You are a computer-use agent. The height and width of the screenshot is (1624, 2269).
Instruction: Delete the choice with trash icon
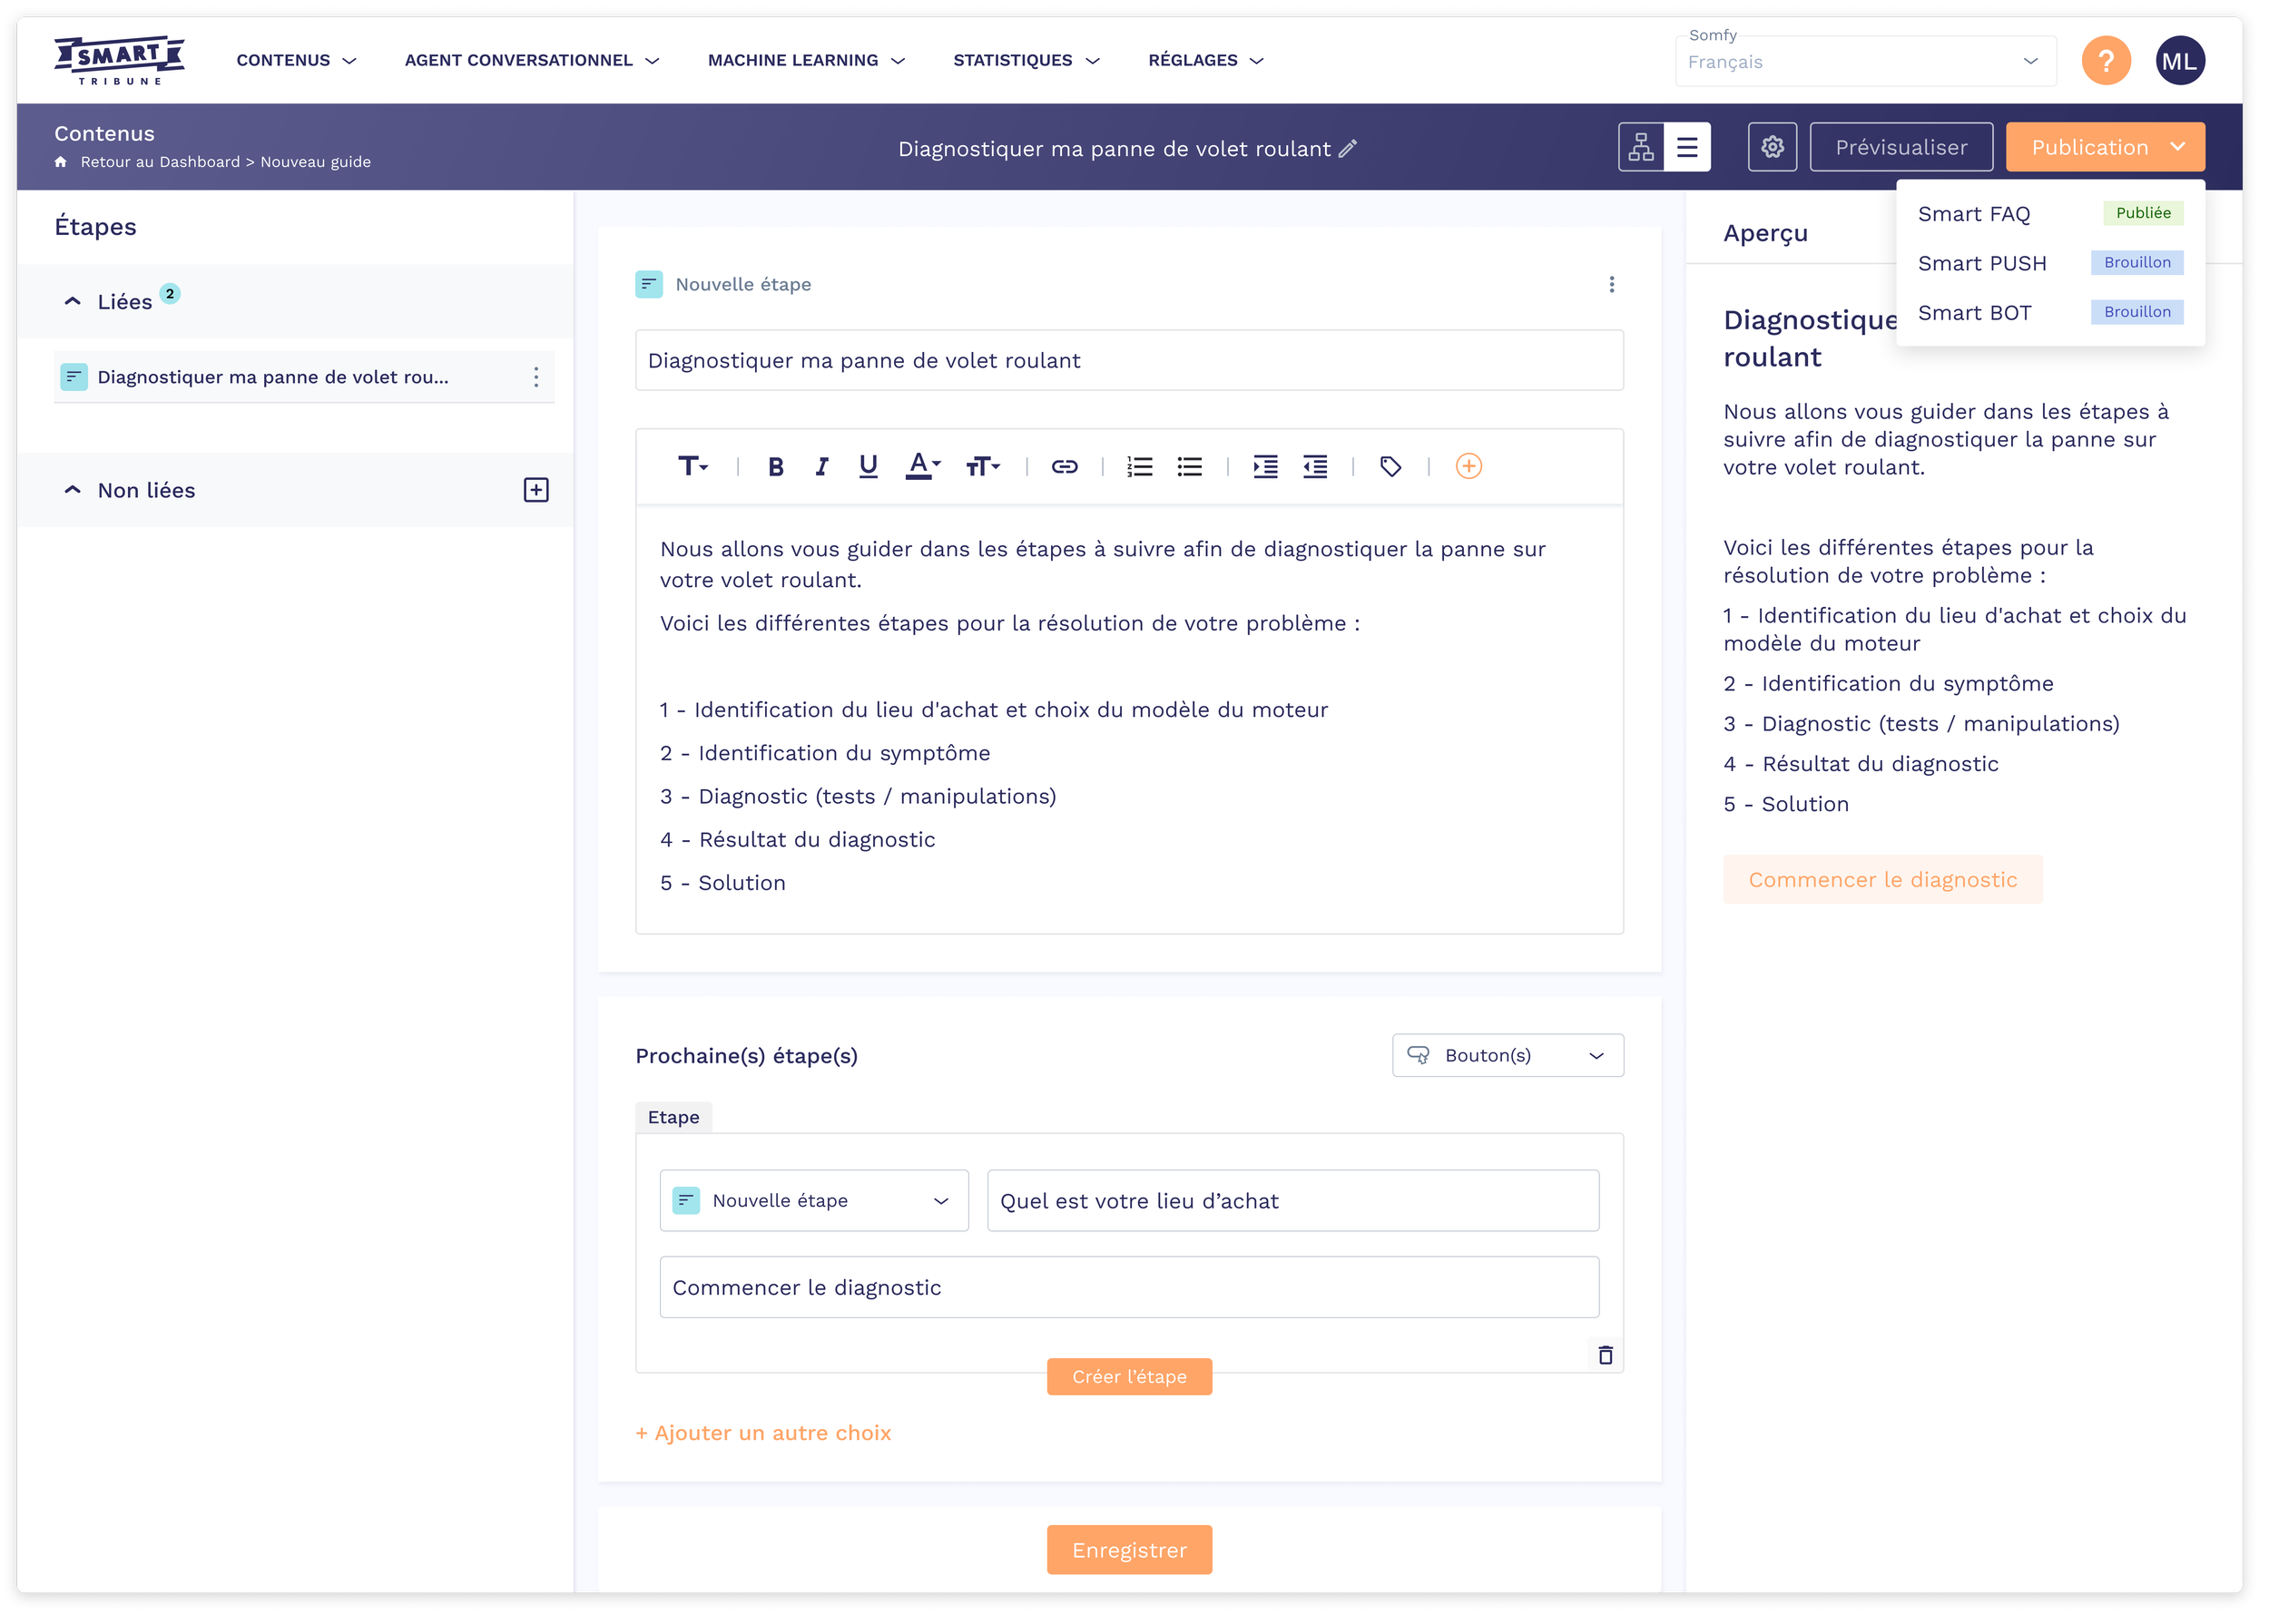(1605, 1355)
